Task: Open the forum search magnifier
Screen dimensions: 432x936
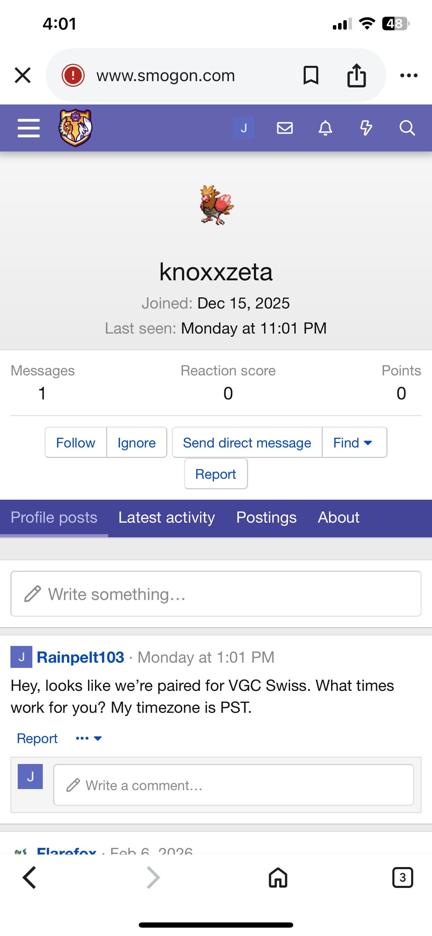Action: [x=407, y=128]
